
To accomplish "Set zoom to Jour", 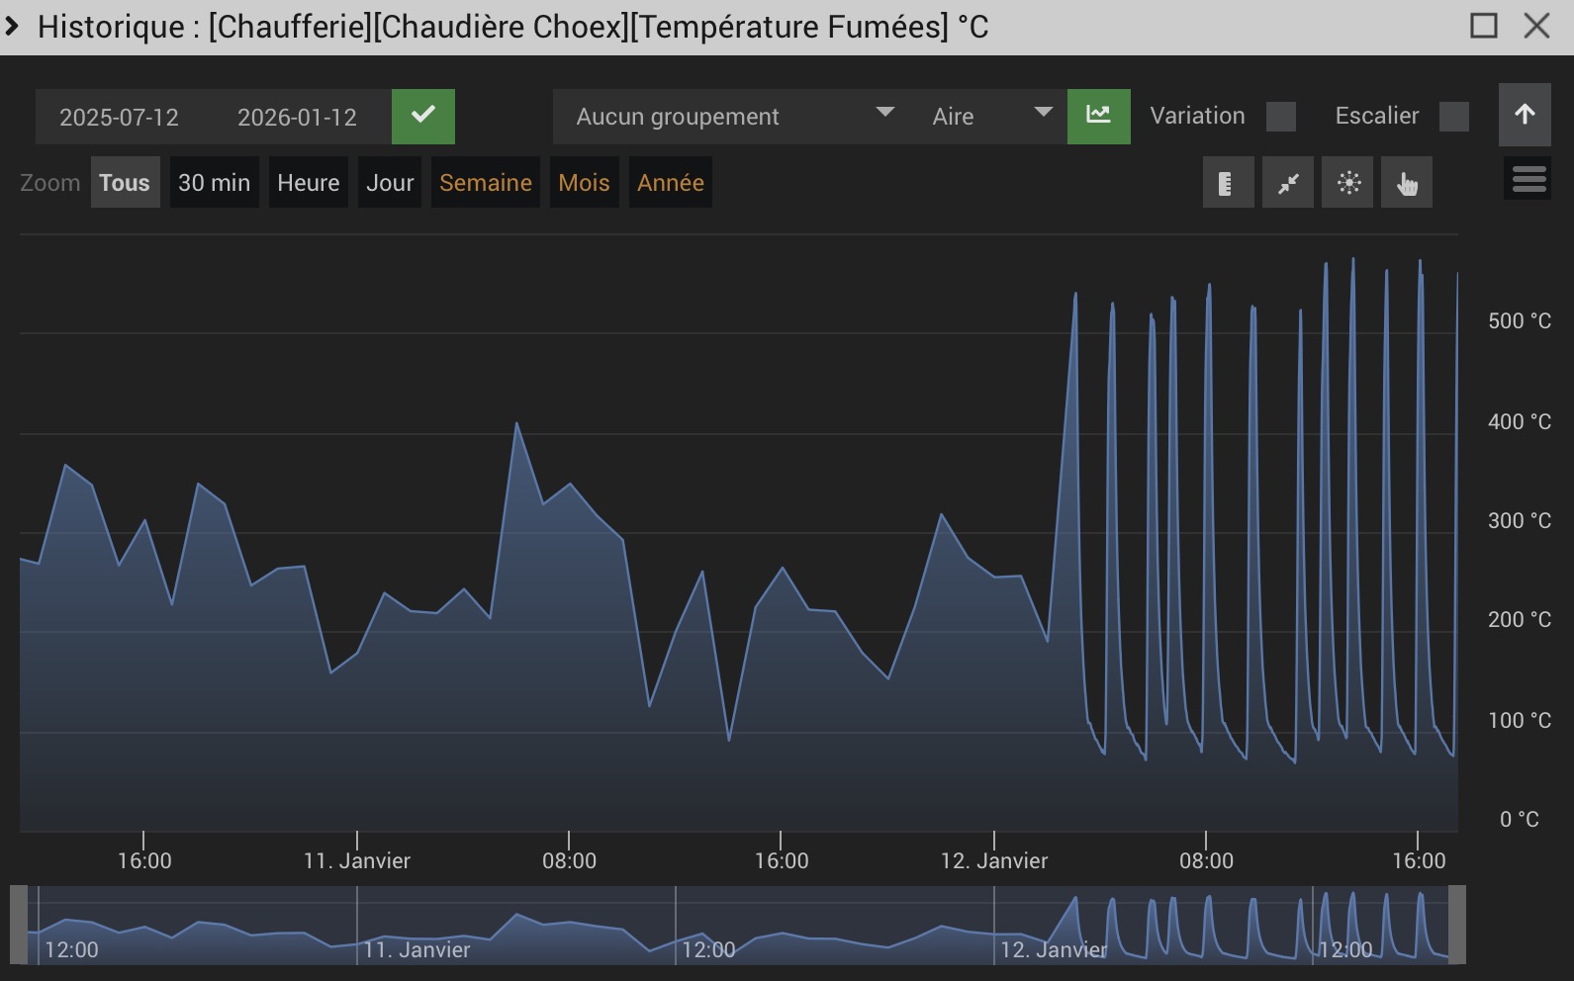I will 390,183.
